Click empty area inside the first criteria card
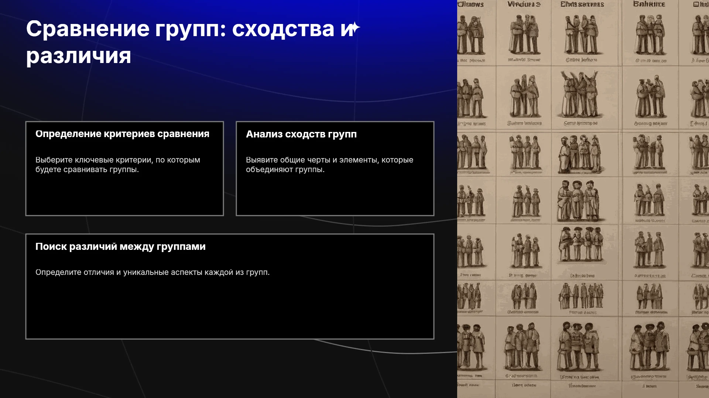709x398 pixels. pyautogui.click(x=124, y=195)
